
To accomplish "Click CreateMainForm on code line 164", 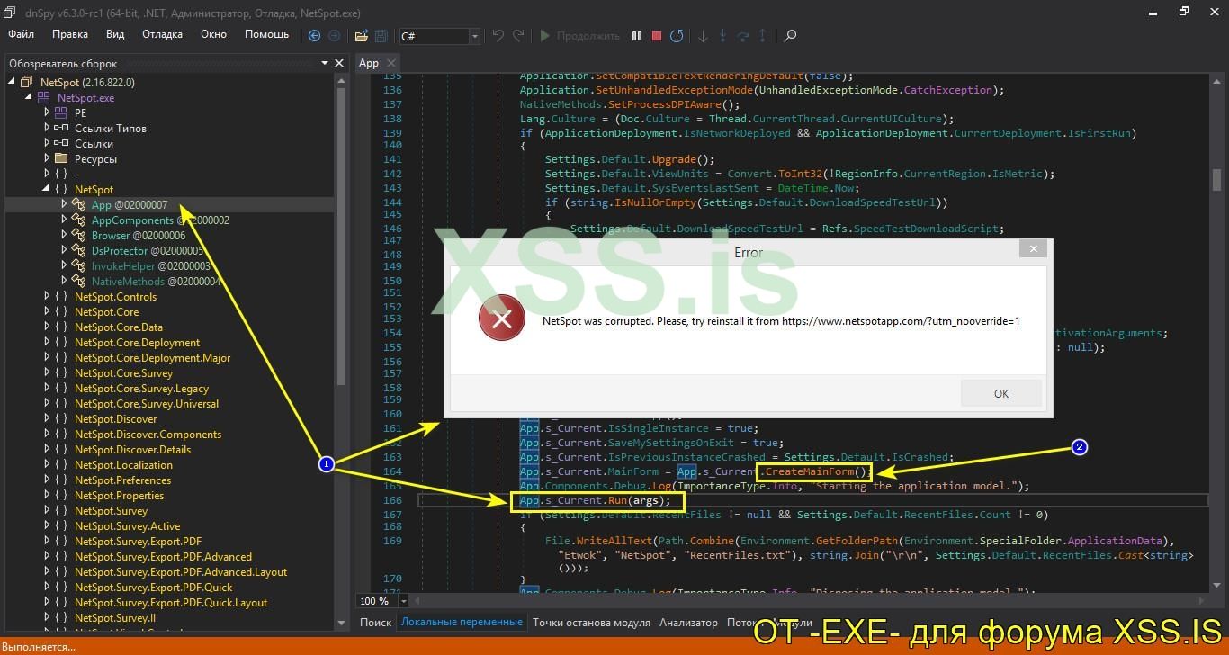I will (x=809, y=471).
